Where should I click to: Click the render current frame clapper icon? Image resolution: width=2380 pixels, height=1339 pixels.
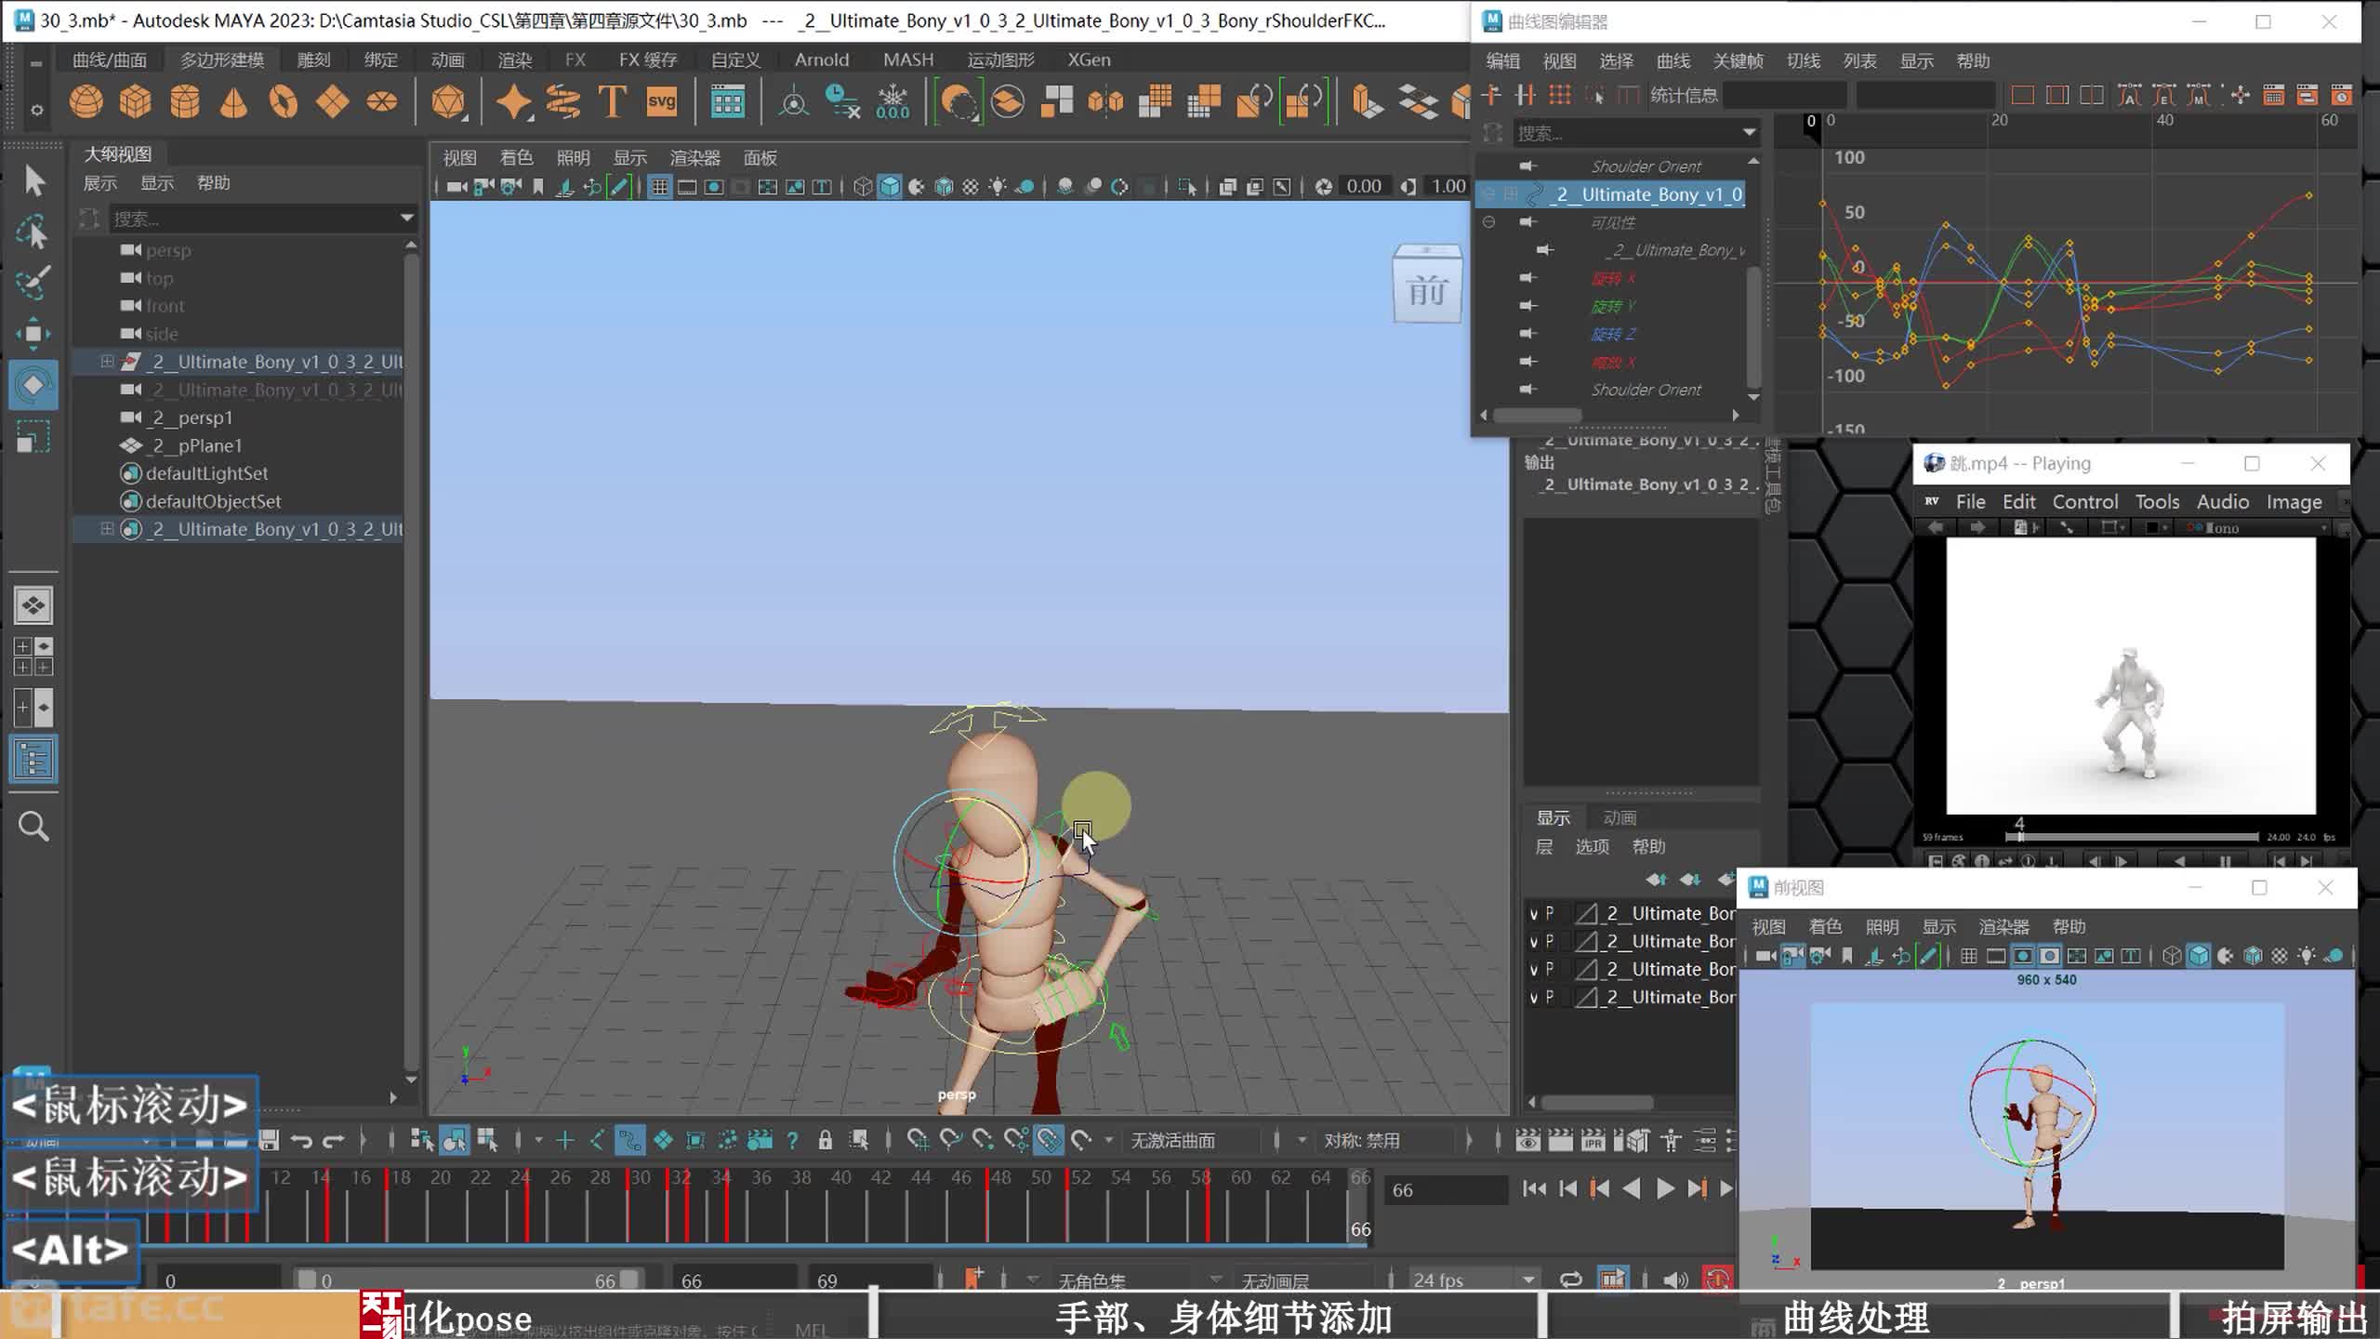click(x=1561, y=1140)
